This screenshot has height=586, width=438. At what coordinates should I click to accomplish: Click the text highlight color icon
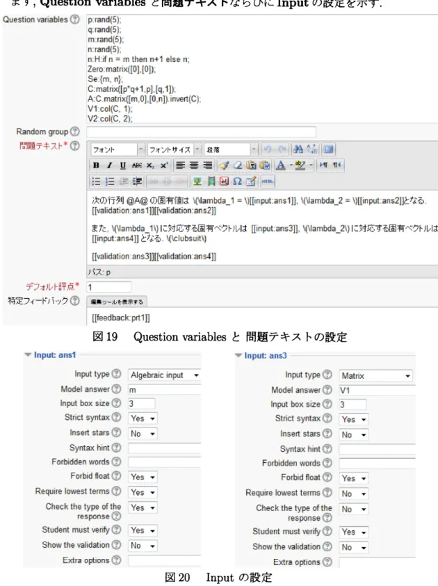[300, 165]
